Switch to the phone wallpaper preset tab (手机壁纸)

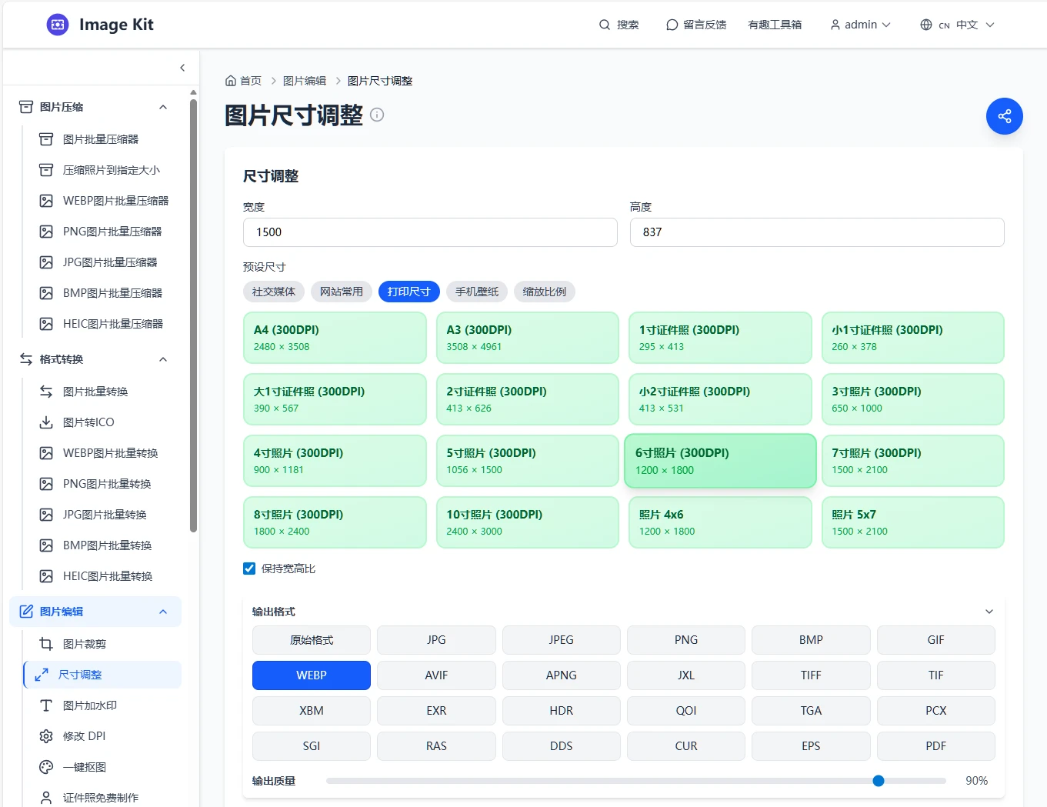coord(477,292)
